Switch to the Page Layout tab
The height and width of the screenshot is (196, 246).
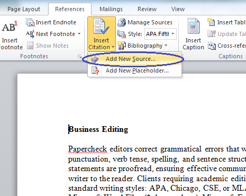24,9
